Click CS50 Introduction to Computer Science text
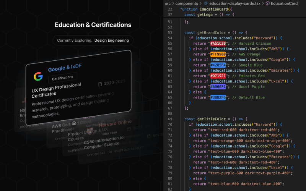 104,142
